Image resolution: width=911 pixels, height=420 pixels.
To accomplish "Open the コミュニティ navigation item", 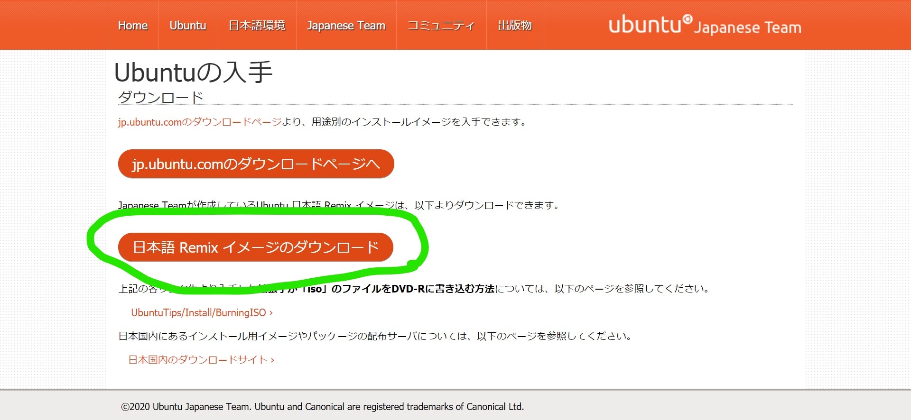I will 441,26.
